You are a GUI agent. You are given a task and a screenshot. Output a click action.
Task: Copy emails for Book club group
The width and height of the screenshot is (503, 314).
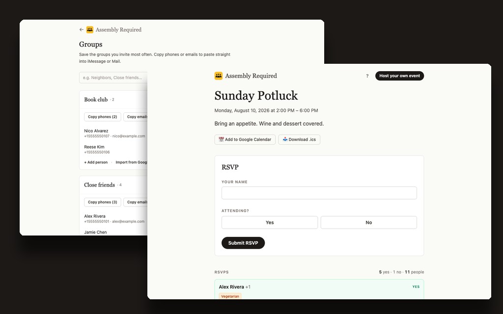(136, 117)
